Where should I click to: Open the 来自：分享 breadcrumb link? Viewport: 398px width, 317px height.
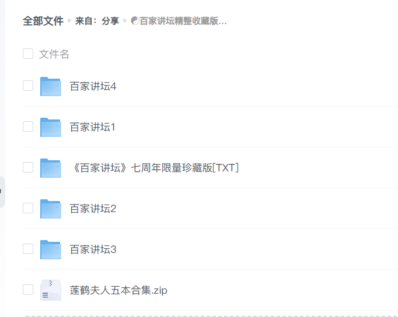[97, 21]
